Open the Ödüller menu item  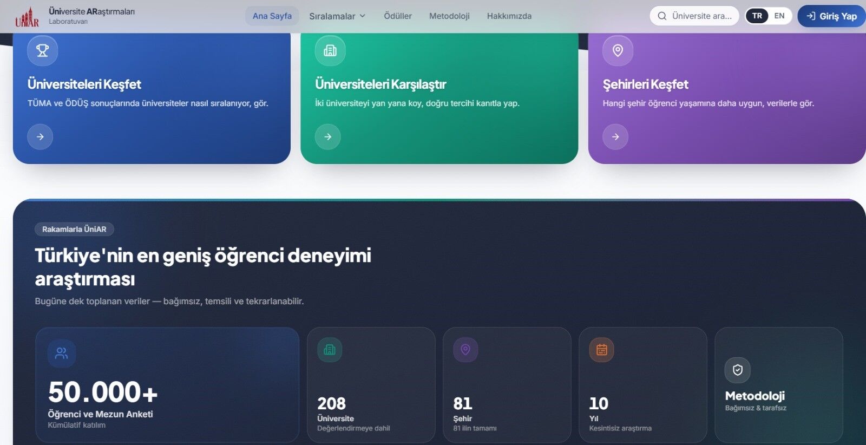[x=398, y=16]
